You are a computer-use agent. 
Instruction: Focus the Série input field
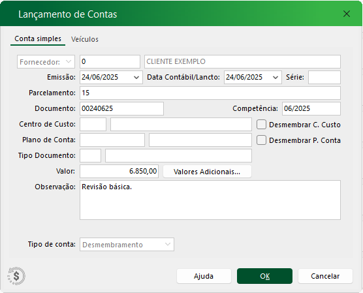point(324,77)
